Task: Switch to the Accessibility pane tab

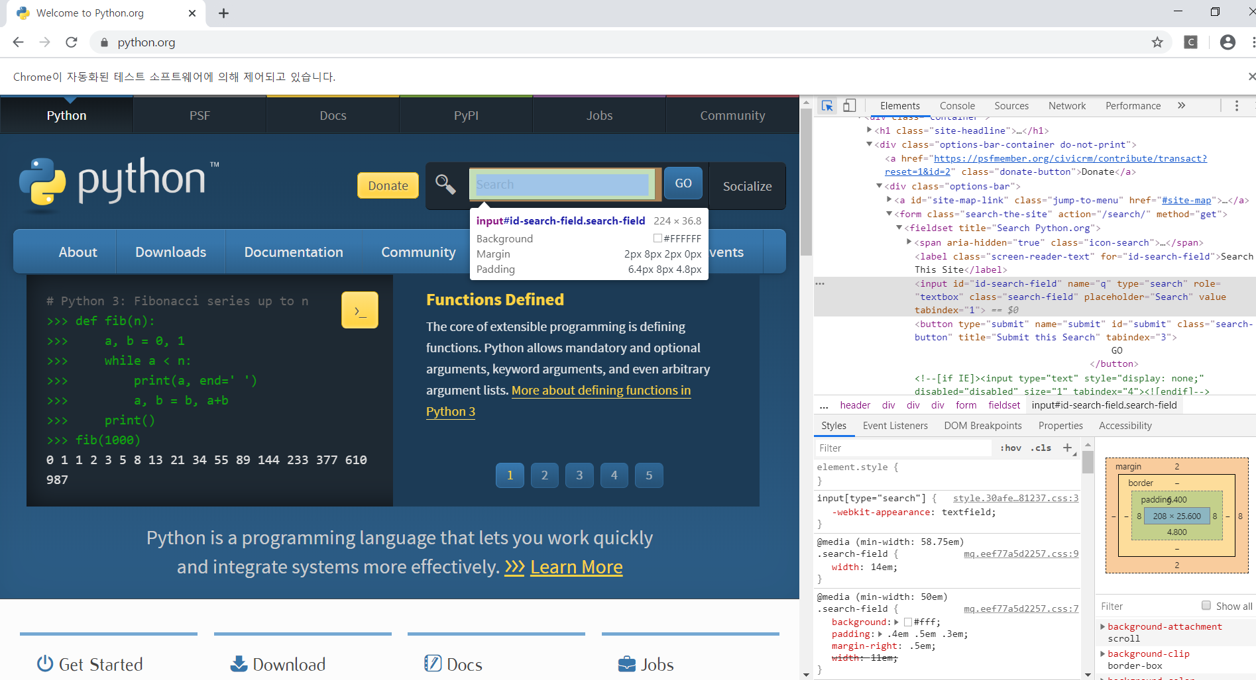Action: [x=1125, y=426]
